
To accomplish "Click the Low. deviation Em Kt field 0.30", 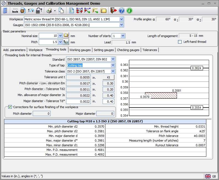I will point(108,83).
